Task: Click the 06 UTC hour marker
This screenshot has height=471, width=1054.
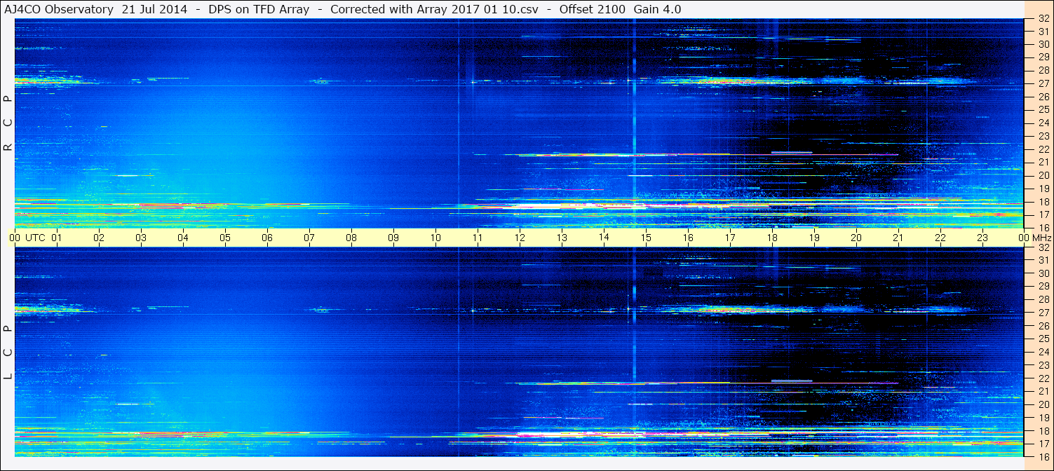Action: tap(267, 238)
